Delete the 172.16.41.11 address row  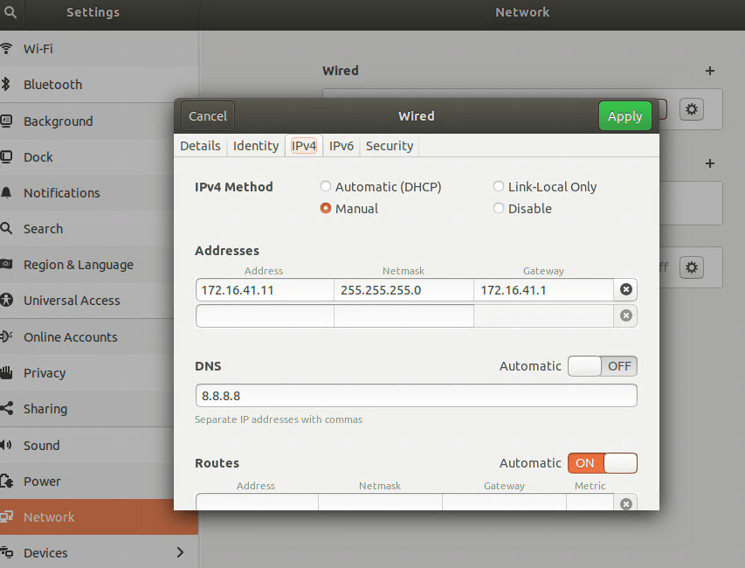[x=625, y=290]
